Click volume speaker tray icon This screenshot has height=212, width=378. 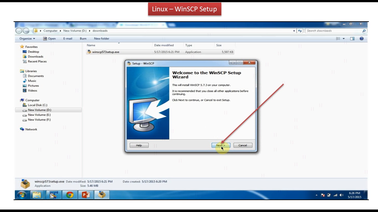click(341, 195)
